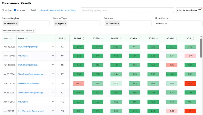Open PGA Championship May 17 2025 link
The width and height of the screenshot is (203, 115).
tap(28, 65)
